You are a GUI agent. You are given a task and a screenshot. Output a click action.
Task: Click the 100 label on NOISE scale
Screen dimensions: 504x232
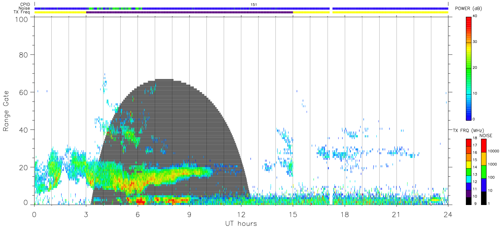click(491, 178)
